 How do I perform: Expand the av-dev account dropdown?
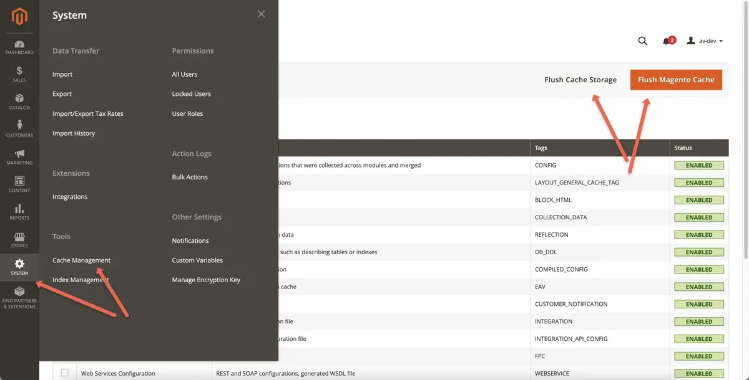(x=705, y=41)
